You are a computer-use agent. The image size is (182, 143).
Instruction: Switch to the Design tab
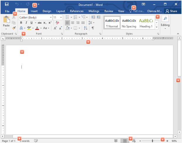click(x=47, y=11)
